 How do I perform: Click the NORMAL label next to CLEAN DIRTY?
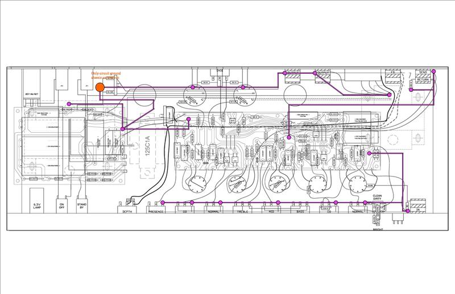(x=358, y=211)
